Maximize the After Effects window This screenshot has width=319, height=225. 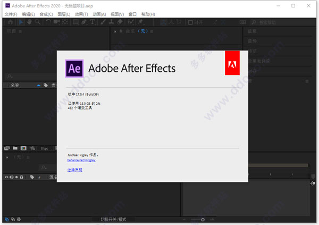[293, 6]
